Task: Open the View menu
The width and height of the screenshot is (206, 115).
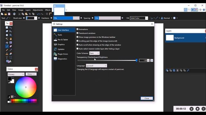Action: tap(14, 10)
